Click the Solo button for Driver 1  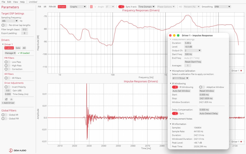click(x=18, y=48)
